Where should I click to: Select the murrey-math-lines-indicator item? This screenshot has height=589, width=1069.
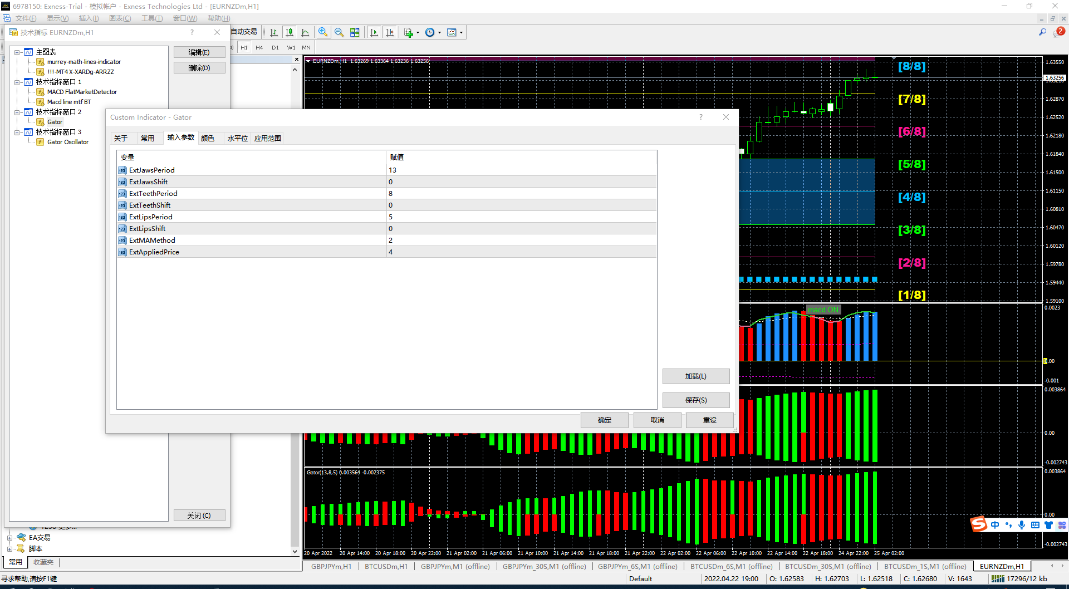(x=84, y=62)
